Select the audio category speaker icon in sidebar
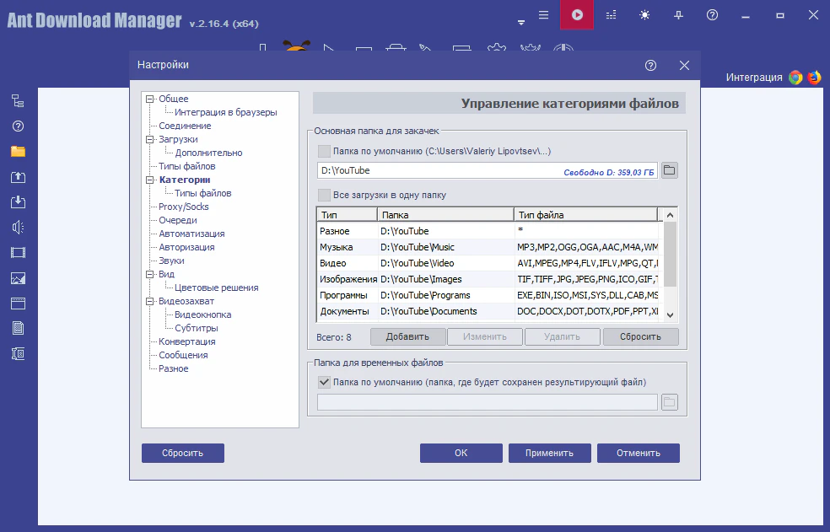 [x=18, y=227]
